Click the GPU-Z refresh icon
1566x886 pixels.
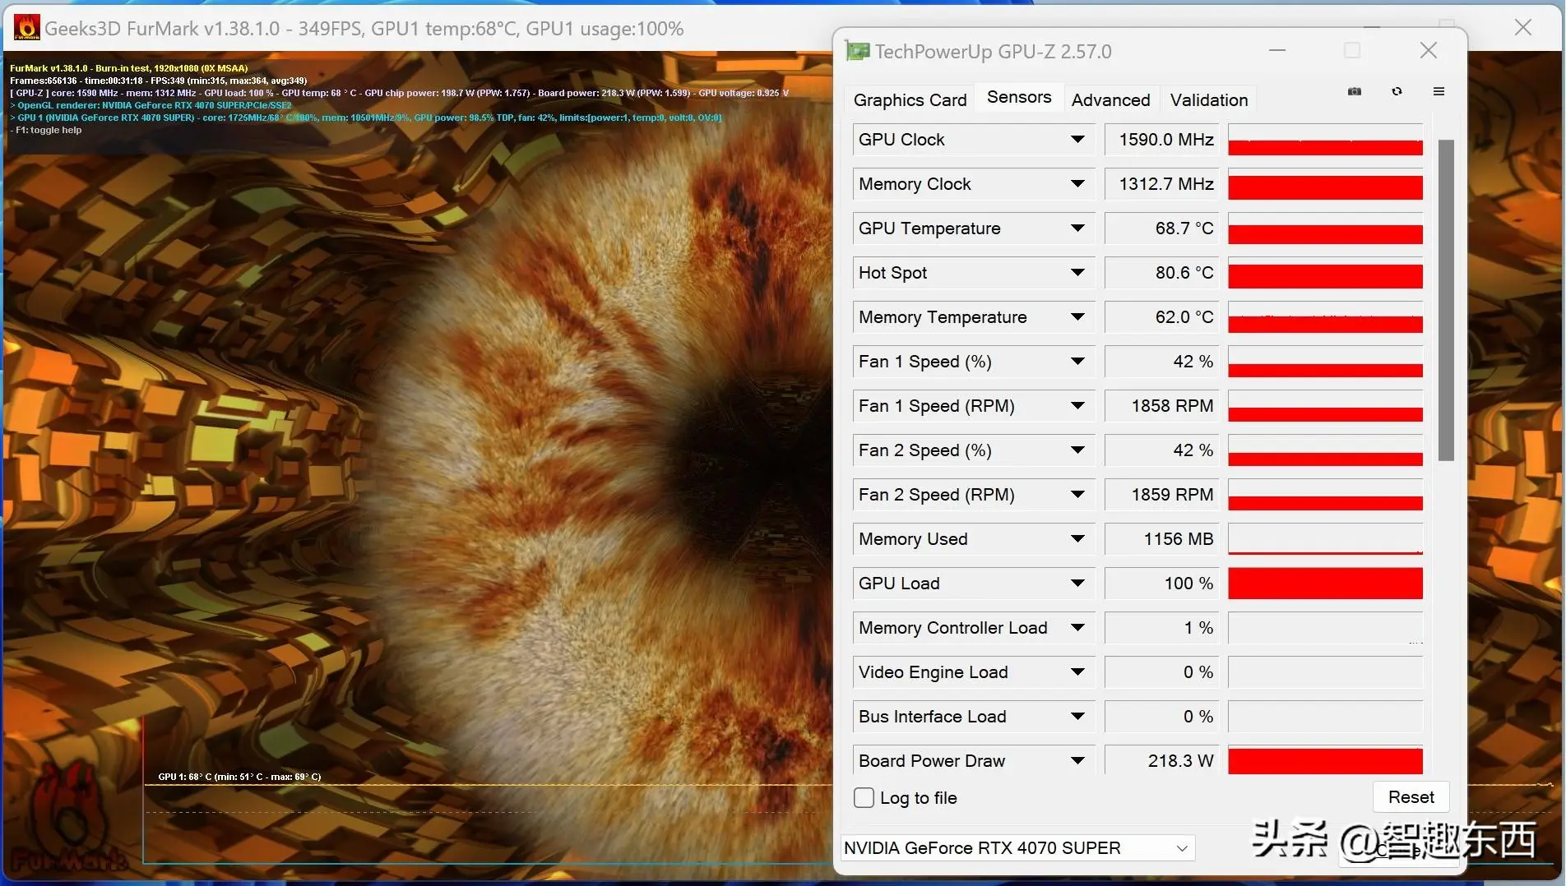[1397, 91]
